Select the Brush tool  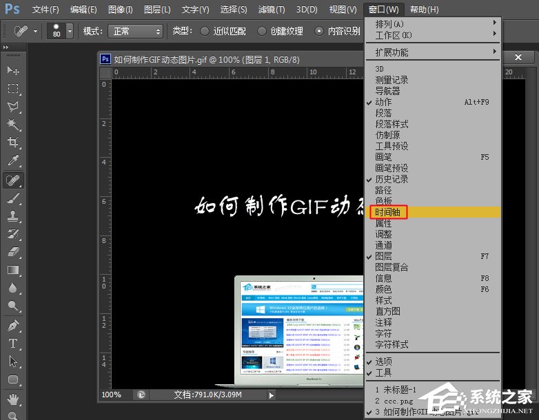pyautogui.click(x=13, y=198)
